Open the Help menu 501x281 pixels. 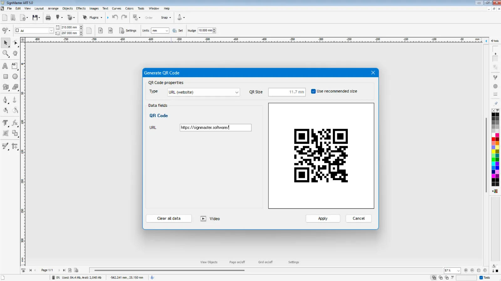click(167, 8)
